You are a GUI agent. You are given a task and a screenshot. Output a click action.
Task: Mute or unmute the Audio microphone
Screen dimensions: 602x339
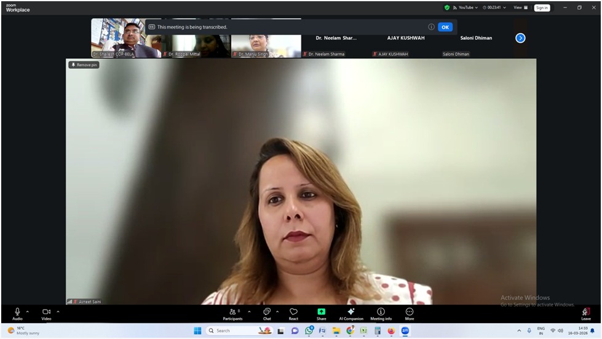(17, 312)
